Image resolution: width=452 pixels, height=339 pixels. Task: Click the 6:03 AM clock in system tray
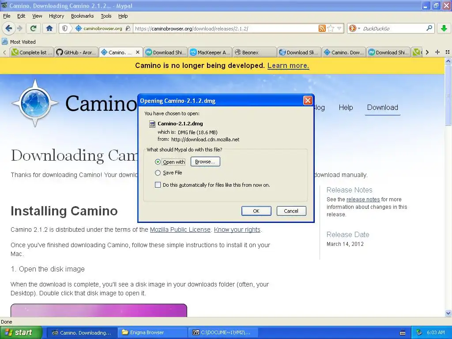point(436,332)
